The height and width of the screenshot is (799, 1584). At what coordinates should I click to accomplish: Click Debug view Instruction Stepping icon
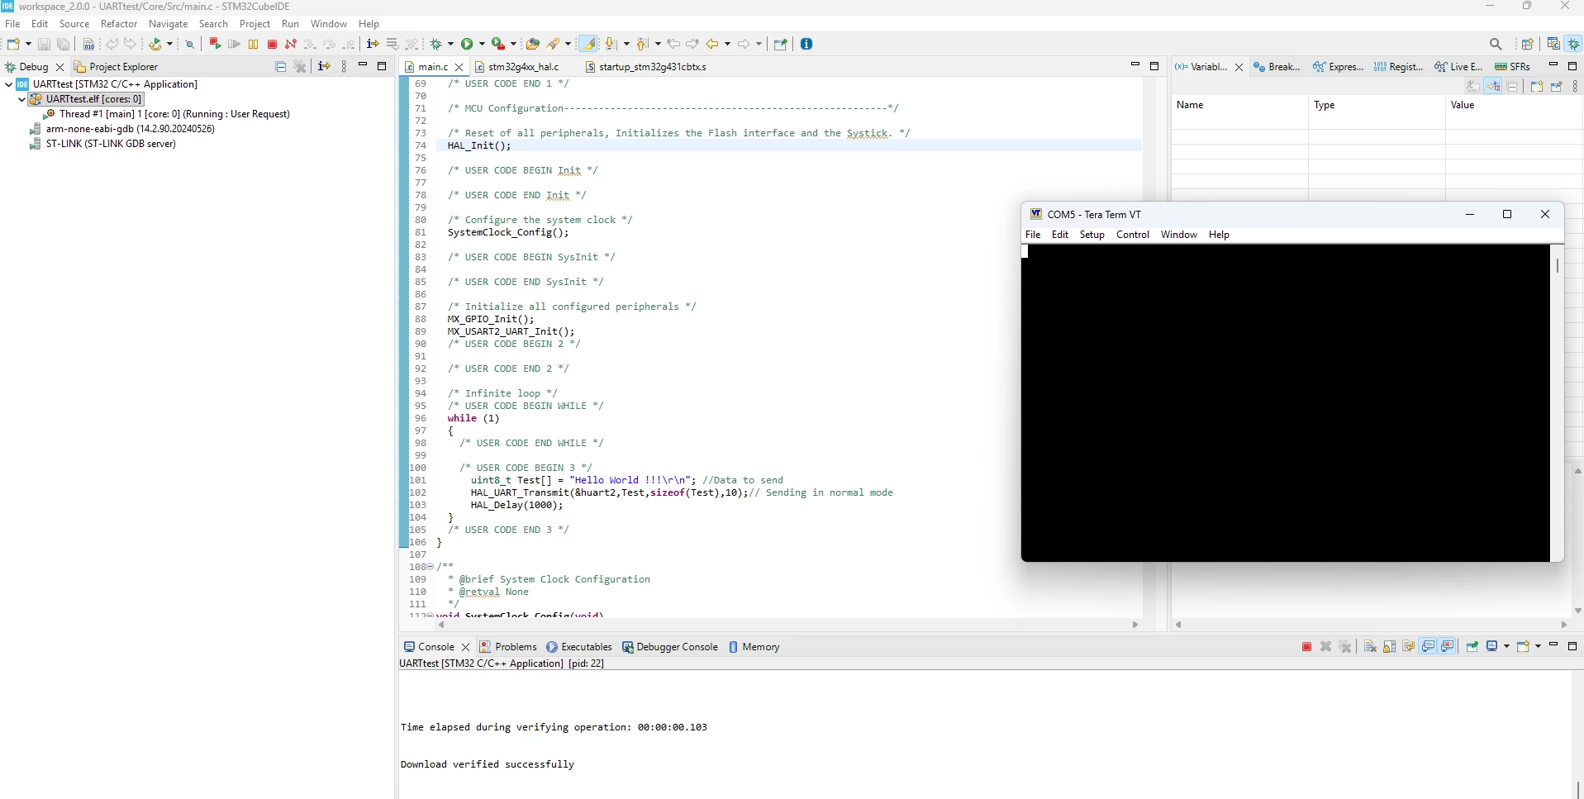(x=324, y=66)
